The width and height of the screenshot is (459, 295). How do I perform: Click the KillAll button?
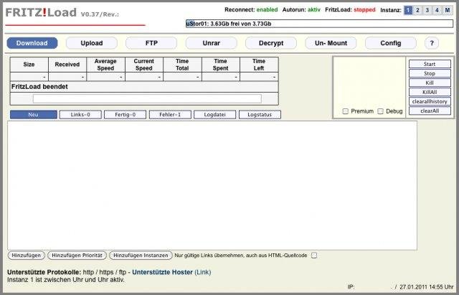[x=430, y=92]
